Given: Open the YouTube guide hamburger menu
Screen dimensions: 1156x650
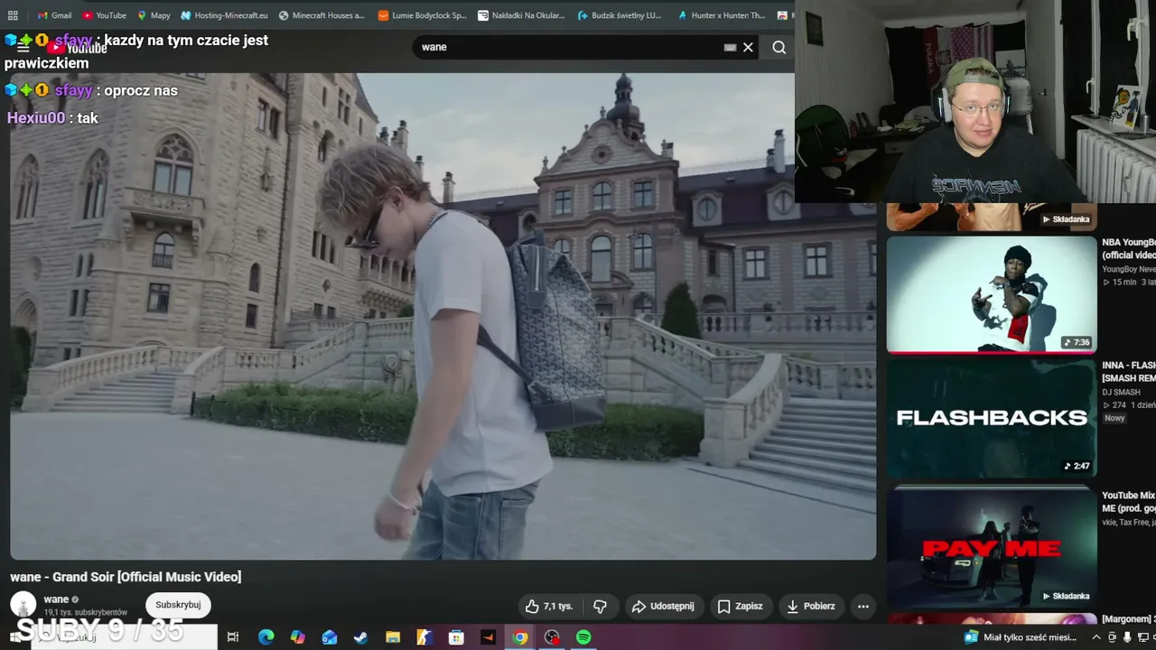Looking at the screenshot, I should pyautogui.click(x=23, y=48).
